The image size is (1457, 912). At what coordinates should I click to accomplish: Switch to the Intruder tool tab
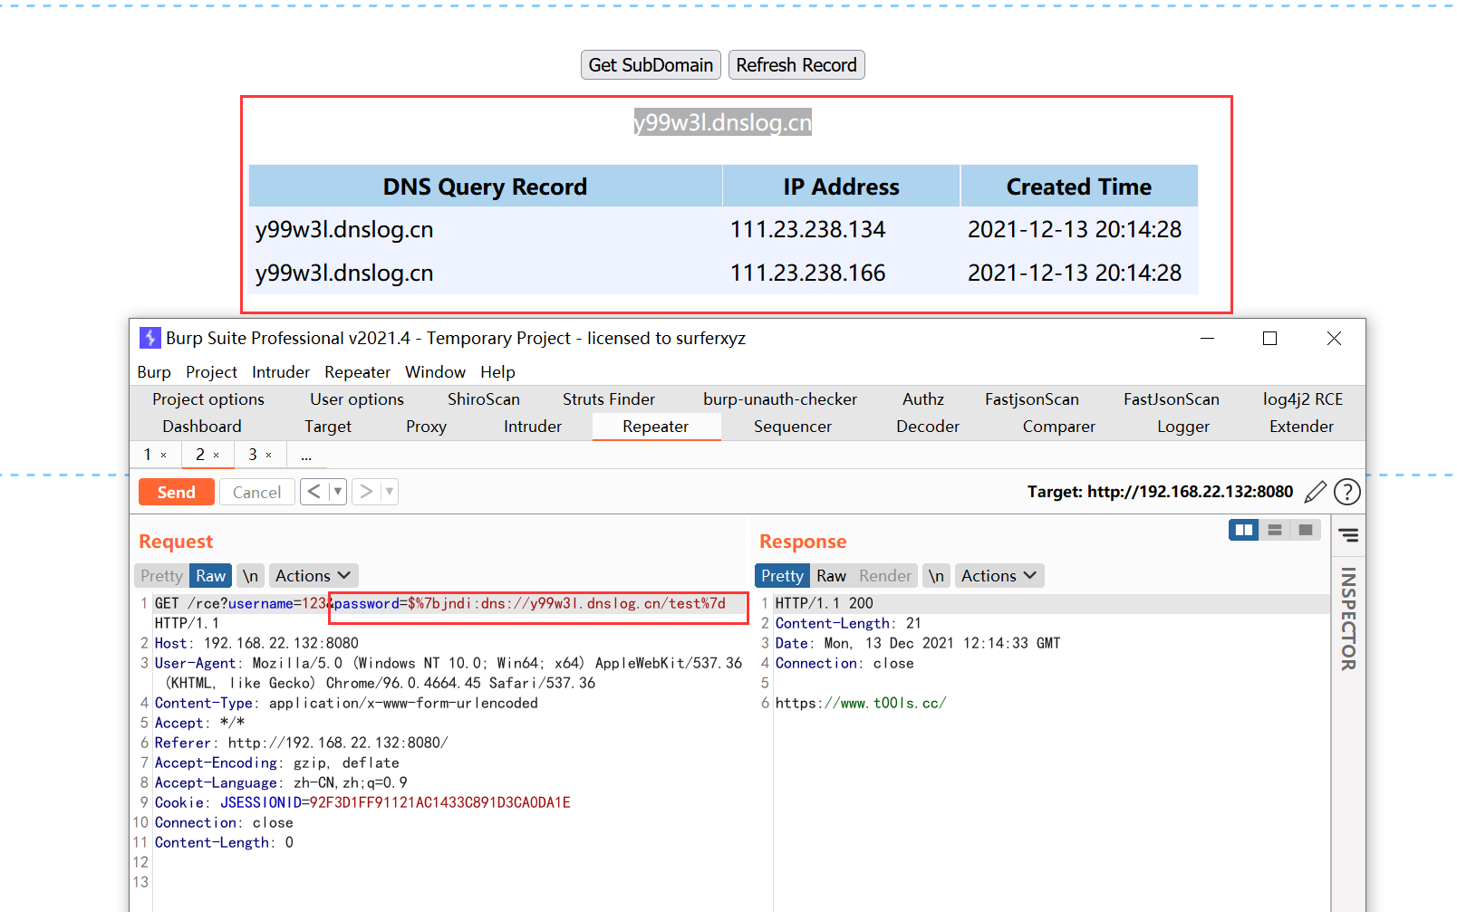(533, 427)
